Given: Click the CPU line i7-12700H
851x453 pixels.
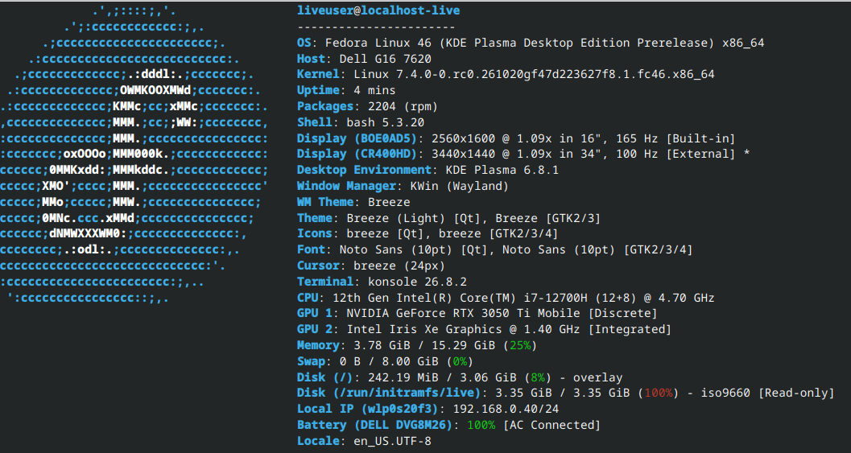Looking at the screenshot, I should pyautogui.click(x=506, y=298).
